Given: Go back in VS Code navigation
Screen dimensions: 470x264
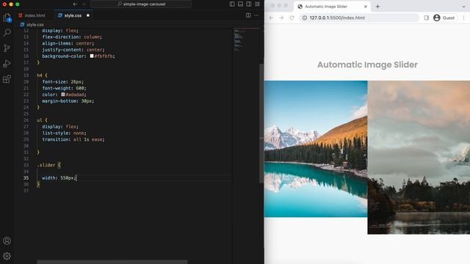Looking at the screenshot, I should tap(75, 4).
